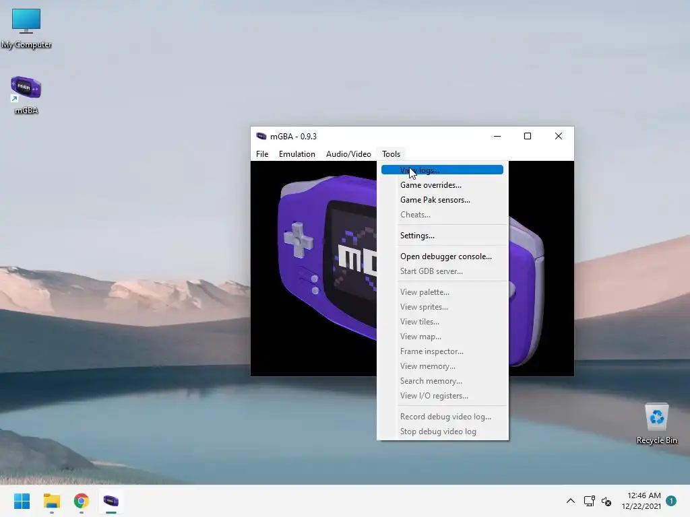Open the File menu
Viewport: 690px width, 517px height.
point(262,154)
